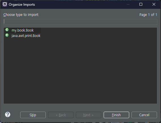Click the Skip button

click(x=33, y=115)
